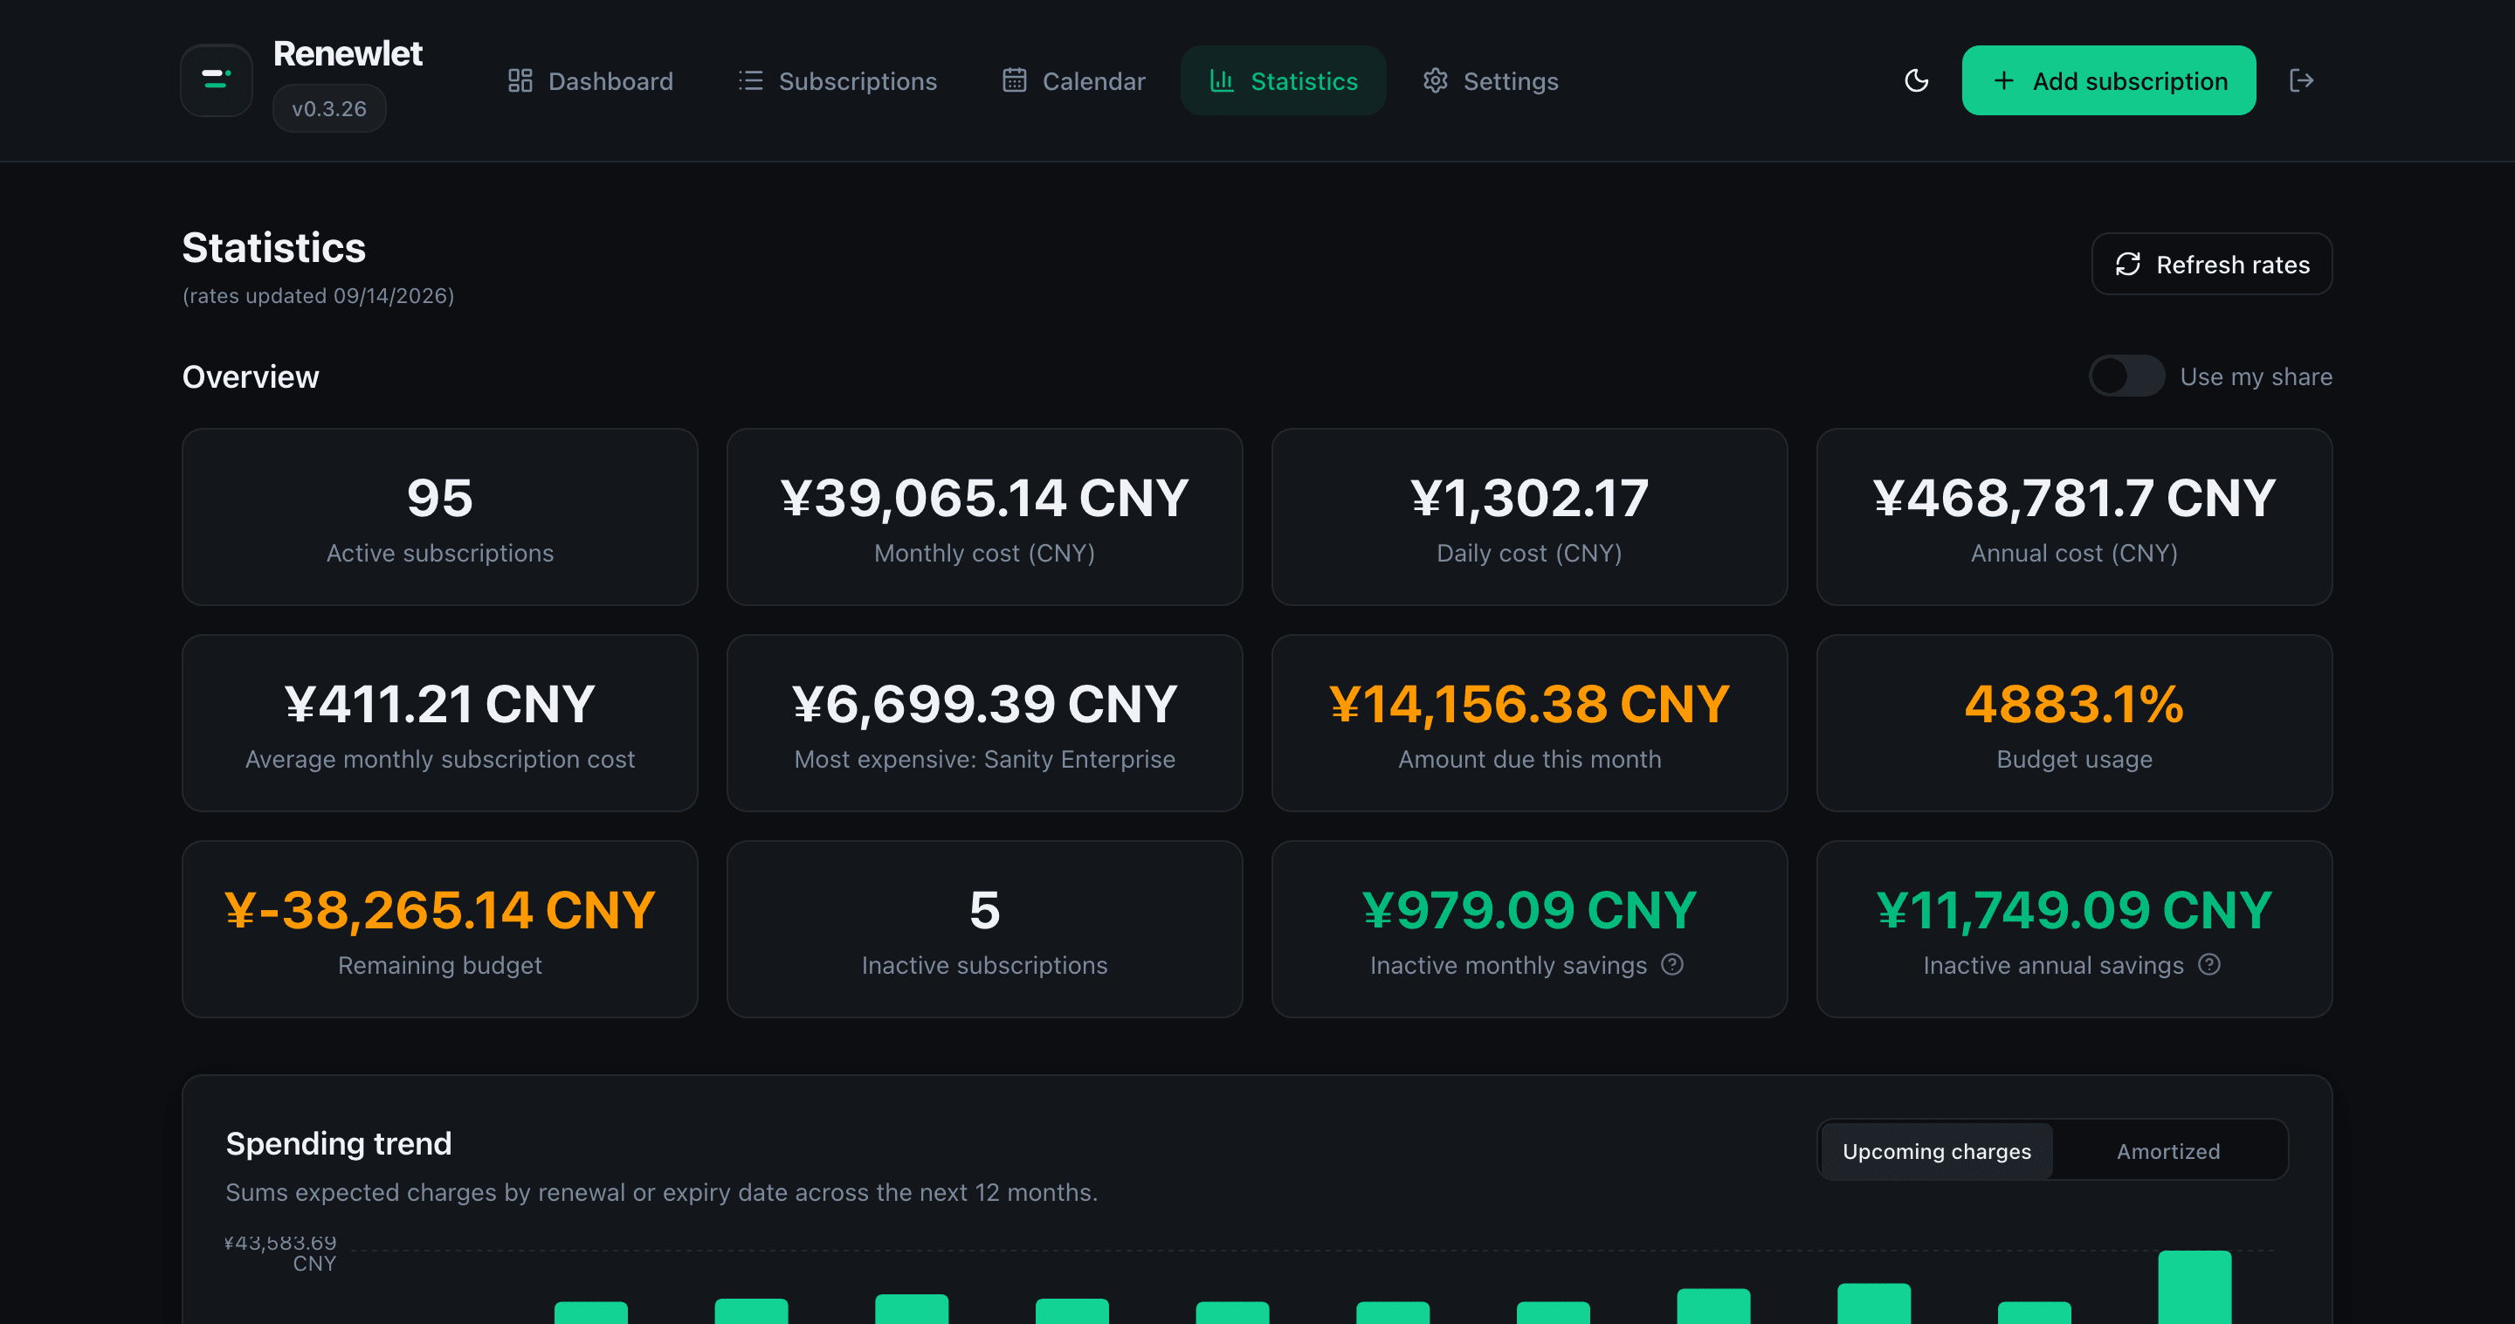2515x1324 pixels.
Task: Click the Average monthly subscription cost card
Action: 439,722
